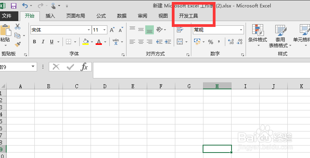The height and width of the screenshot is (158, 310).
Task: Click the Center horizontally icon
Action: point(141,42)
